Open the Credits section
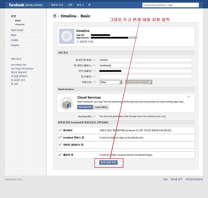 (x=14, y=40)
